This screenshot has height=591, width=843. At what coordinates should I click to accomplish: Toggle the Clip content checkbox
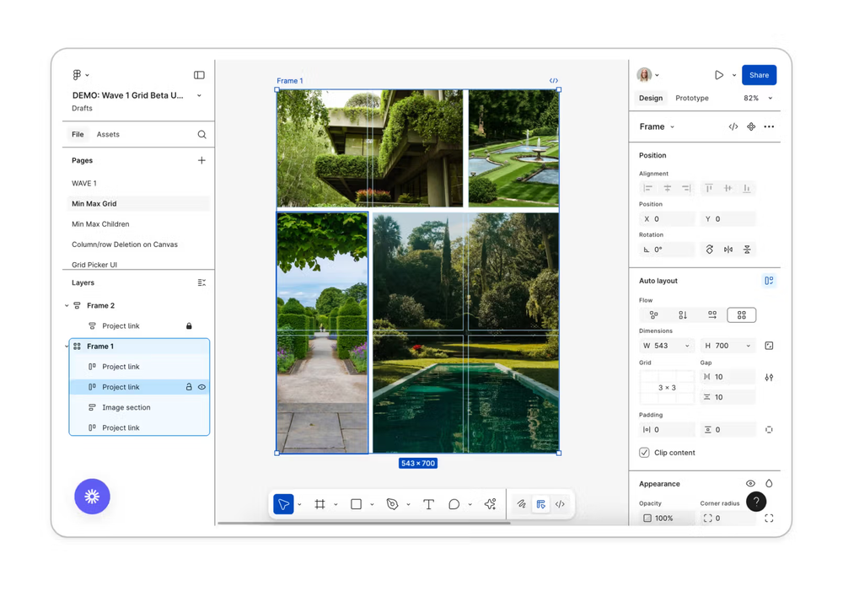645,453
